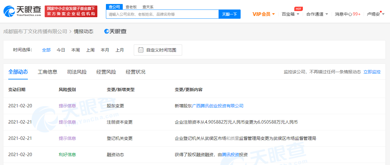Filter time range by 上周
Viewport: 390px width, 165px height.
[x=90, y=50]
